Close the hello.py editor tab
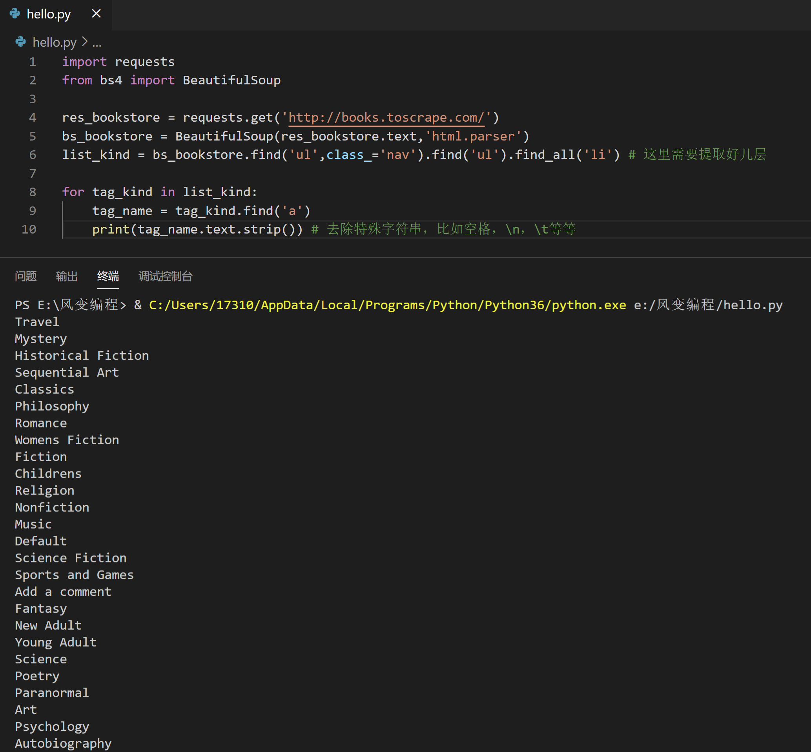Screen dimensions: 811x752 (x=97, y=14)
